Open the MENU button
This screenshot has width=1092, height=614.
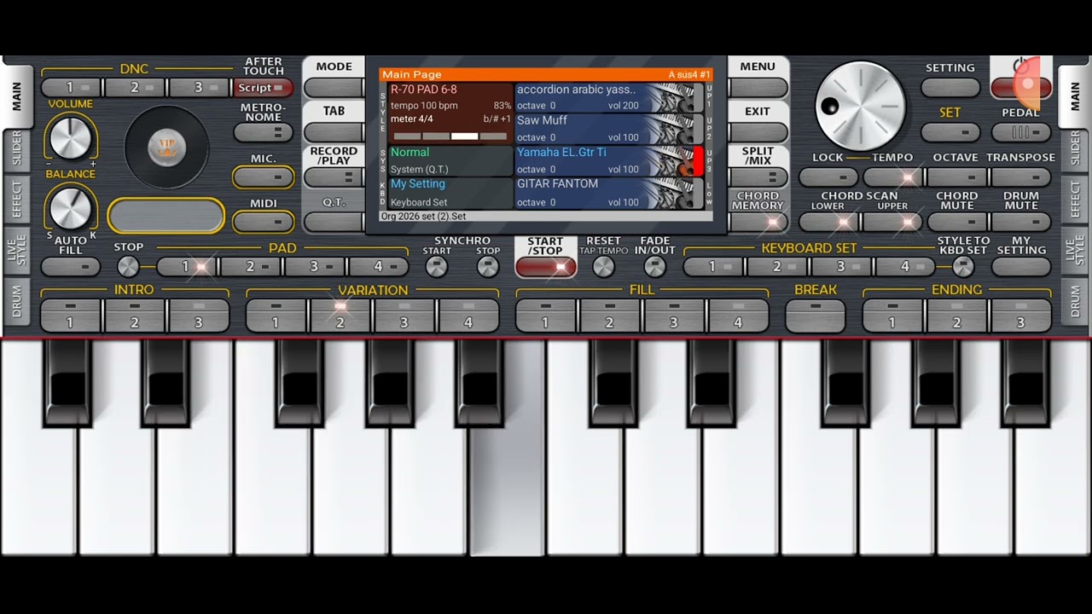[x=758, y=88]
